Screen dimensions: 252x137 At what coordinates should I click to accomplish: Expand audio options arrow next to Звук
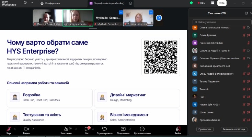pos(15,129)
